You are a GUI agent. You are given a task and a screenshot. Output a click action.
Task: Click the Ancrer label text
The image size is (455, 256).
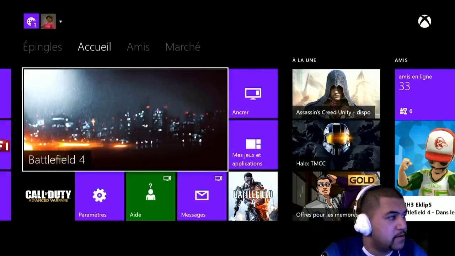(240, 112)
